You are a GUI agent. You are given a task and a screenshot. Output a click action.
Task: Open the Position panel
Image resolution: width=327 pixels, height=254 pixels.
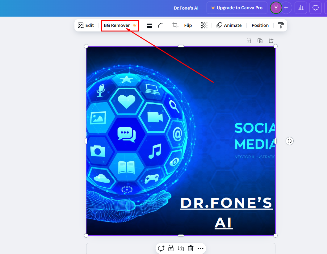click(x=260, y=25)
